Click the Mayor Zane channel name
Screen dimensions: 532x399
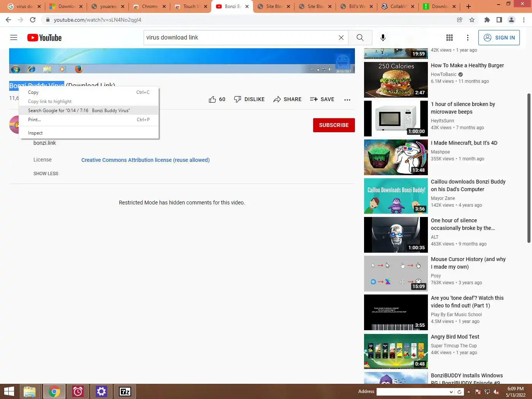click(x=443, y=198)
